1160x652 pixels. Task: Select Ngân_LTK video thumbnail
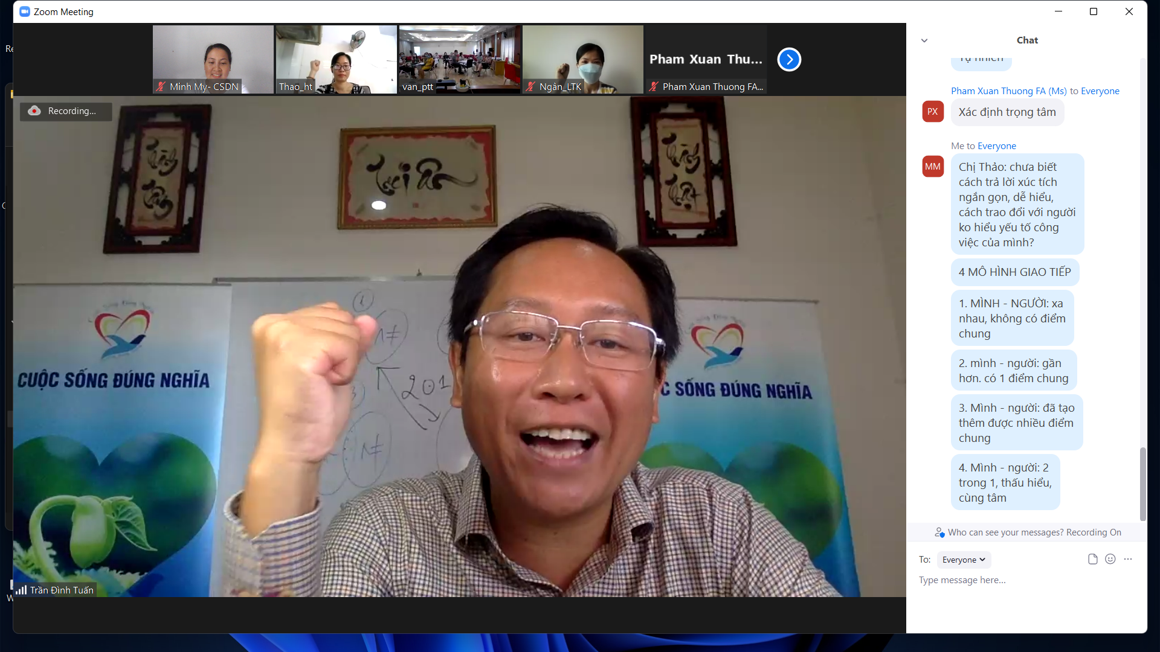583,59
